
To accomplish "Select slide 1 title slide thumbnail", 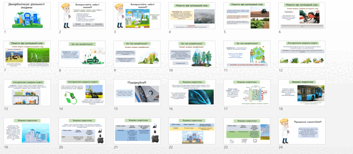I will pos(27,15).
